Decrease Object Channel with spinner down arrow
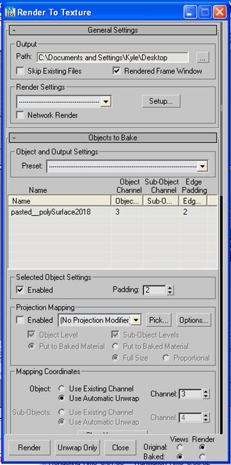231x465 pixels. pos(206,396)
